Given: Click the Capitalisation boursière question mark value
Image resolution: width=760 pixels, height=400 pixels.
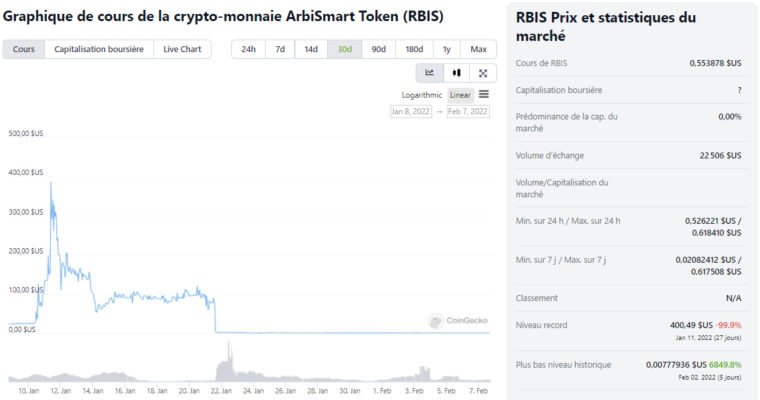Looking at the screenshot, I should pos(740,90).
